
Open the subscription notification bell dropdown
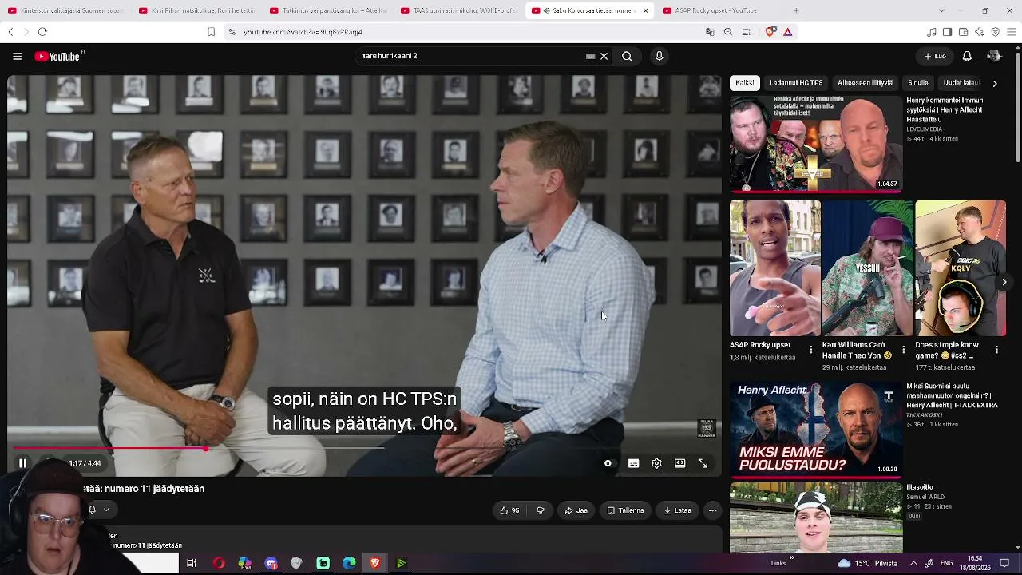(98, 510)
